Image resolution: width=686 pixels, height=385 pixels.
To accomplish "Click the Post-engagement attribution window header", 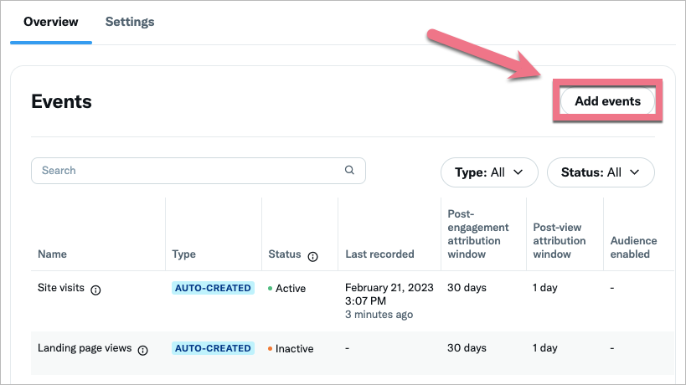I will (478, 234).
